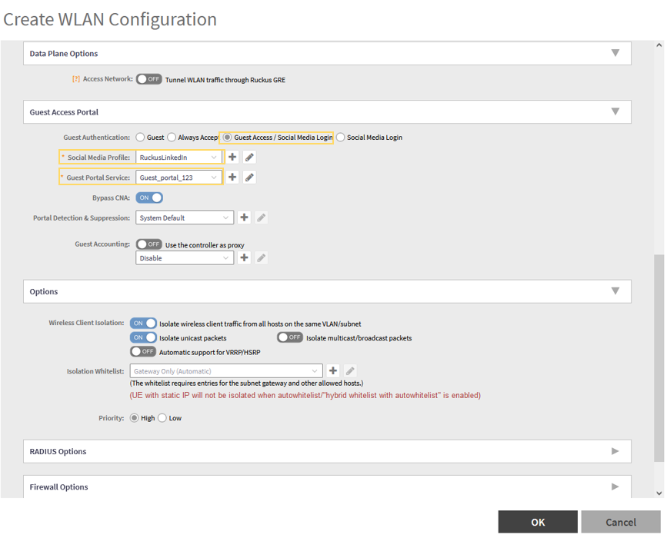Click scrollbar down arrow

click(659, 493)
